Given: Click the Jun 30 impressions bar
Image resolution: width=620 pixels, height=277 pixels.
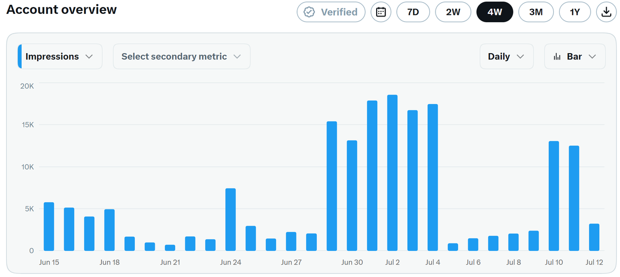Looking at the screenshot, I should click(352, 195).
